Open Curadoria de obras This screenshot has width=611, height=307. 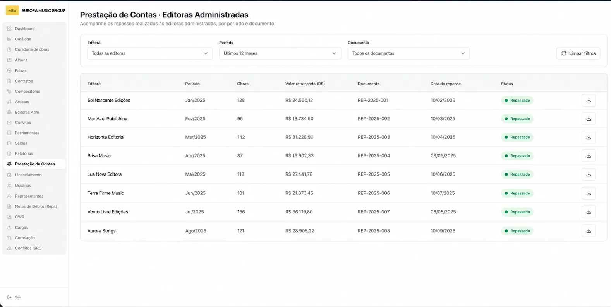[34, 49]
